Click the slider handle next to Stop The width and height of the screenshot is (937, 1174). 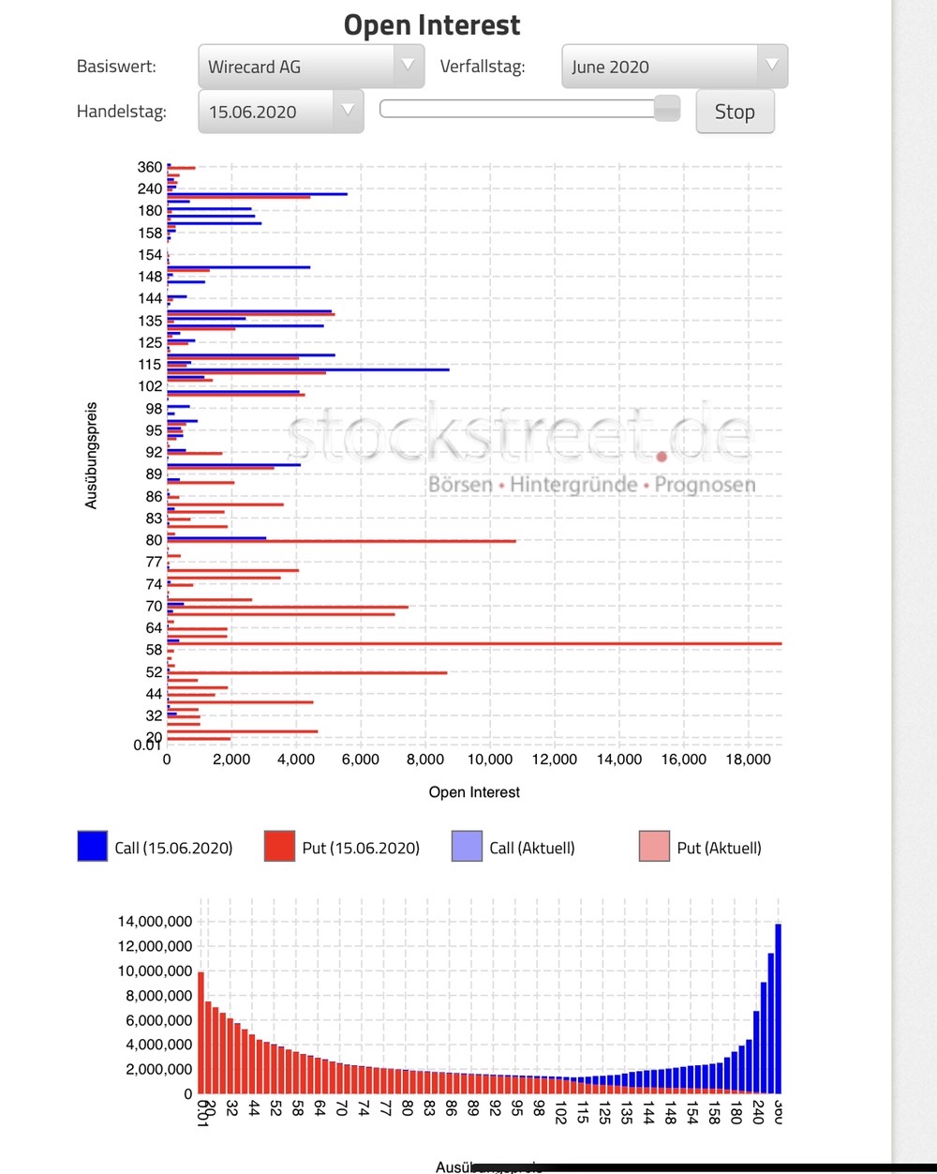[667, 109]
